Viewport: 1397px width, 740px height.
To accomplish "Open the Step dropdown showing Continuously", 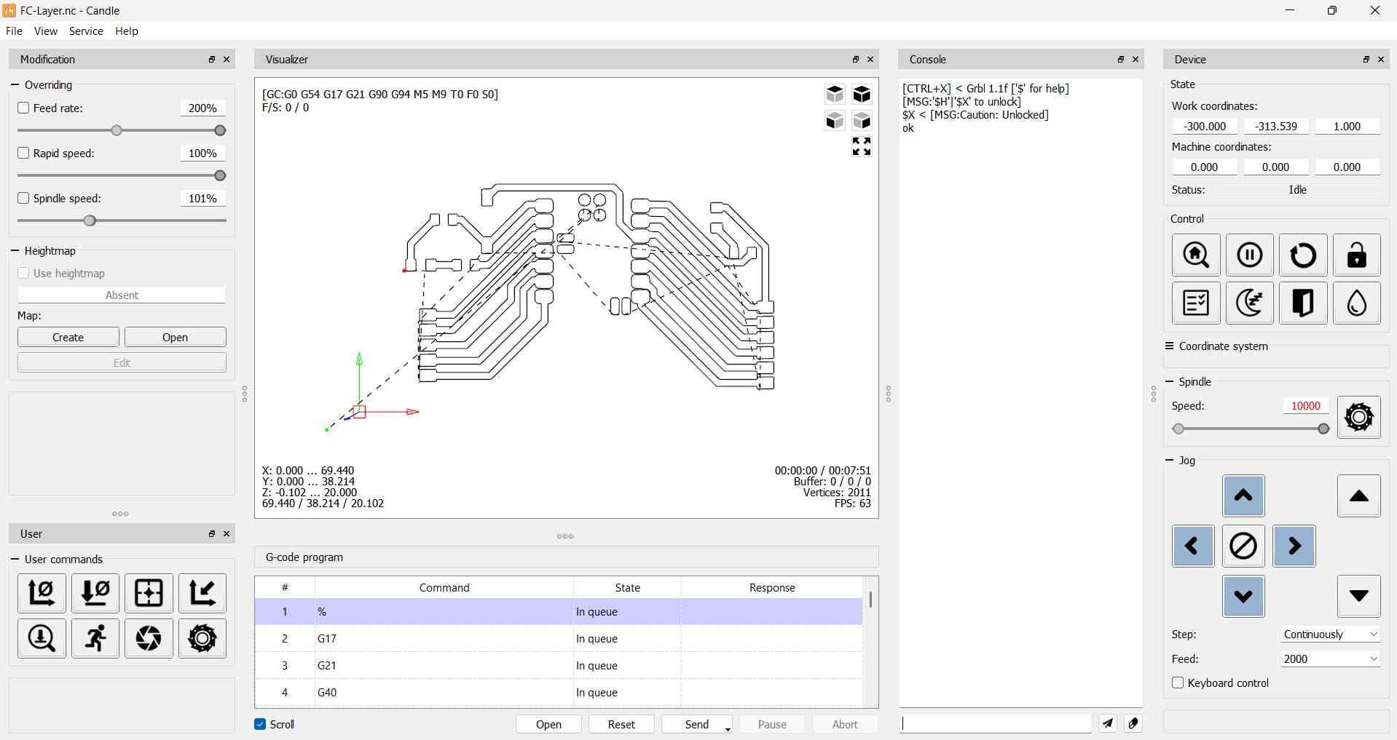I will (1330, 634).
